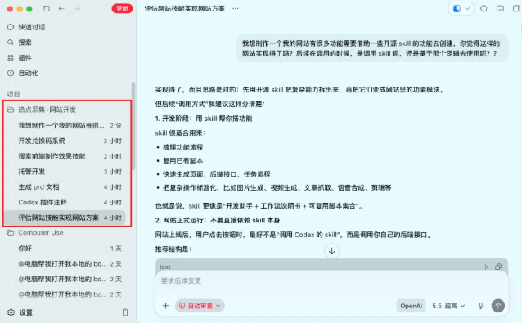Click the window title 评估网站技能实现网站方案
The height and width of the screenshot is (323, 522).
(184, 9)
